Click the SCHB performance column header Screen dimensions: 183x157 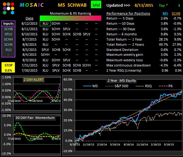tap(176, 13)
